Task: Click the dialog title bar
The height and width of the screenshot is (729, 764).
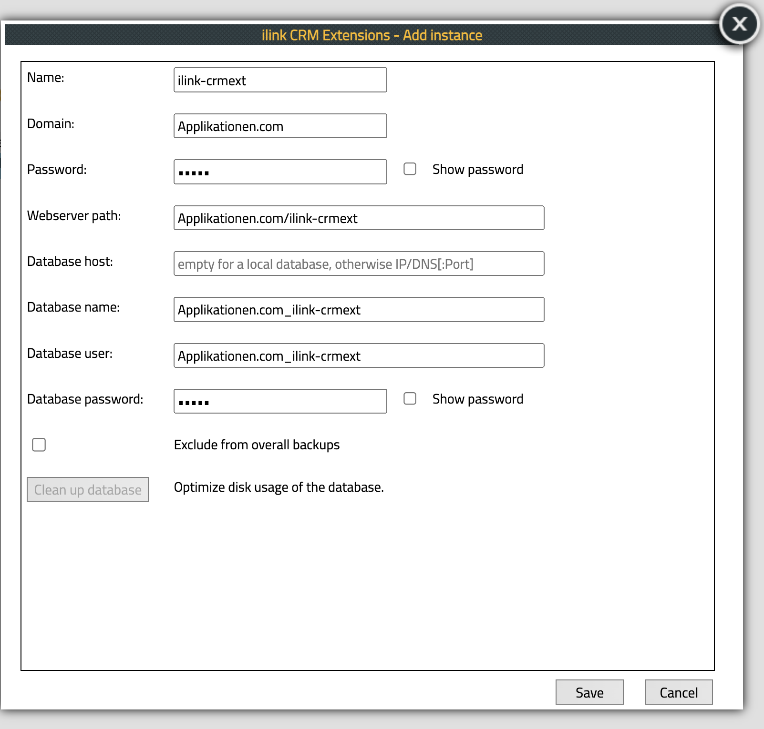Action: tap(372, 35)
